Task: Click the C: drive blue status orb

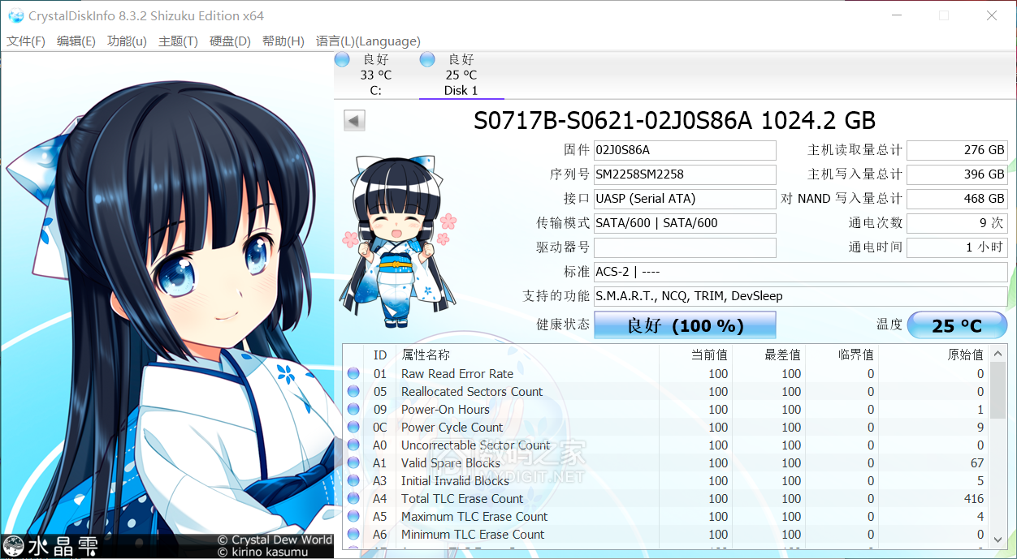Action: click(342, 59)
